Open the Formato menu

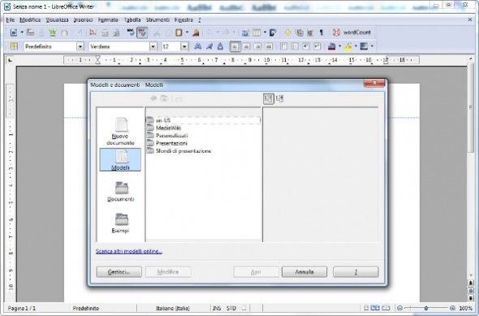point(108,19)
